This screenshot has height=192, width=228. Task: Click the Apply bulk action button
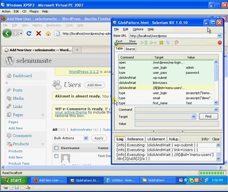coord(99,138)
